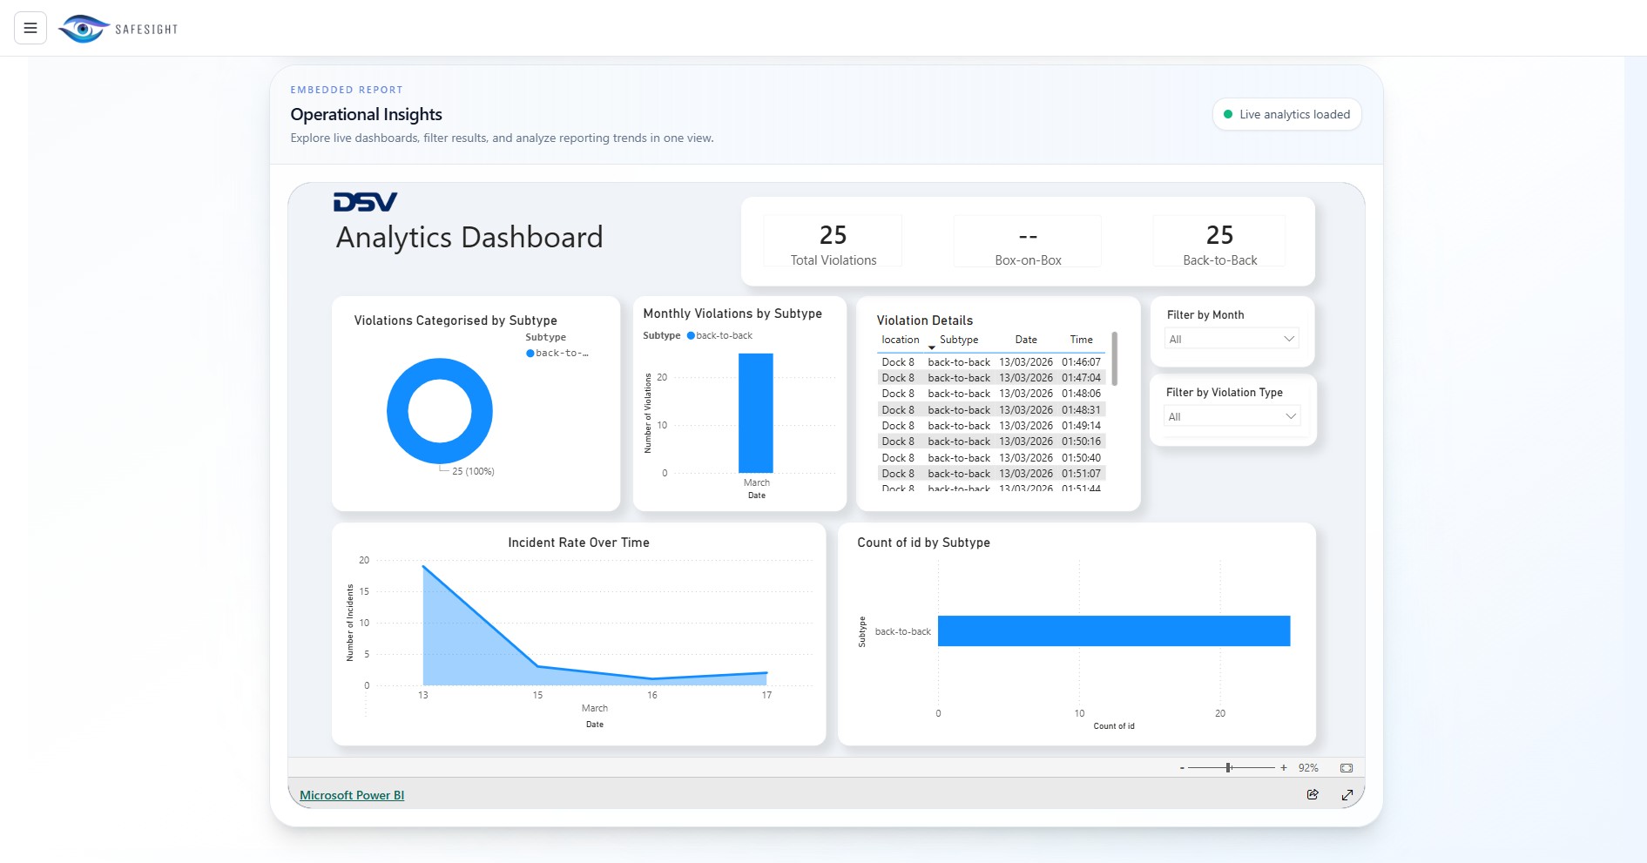Click the DSV logo
Viewport: 1647px width, 863px height.
pyautogui.click(x=365, y=202)
